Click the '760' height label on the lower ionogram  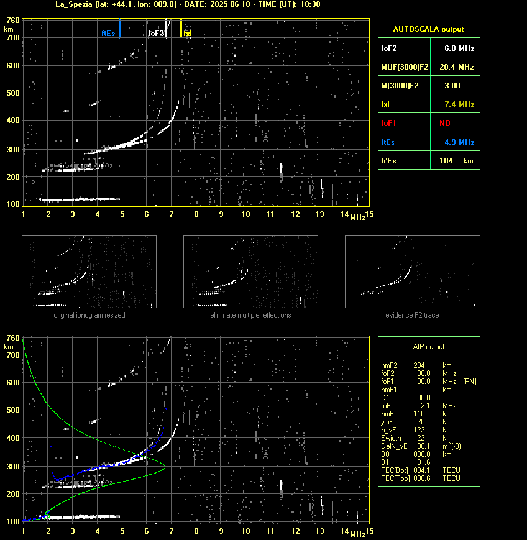click(13, 338)
